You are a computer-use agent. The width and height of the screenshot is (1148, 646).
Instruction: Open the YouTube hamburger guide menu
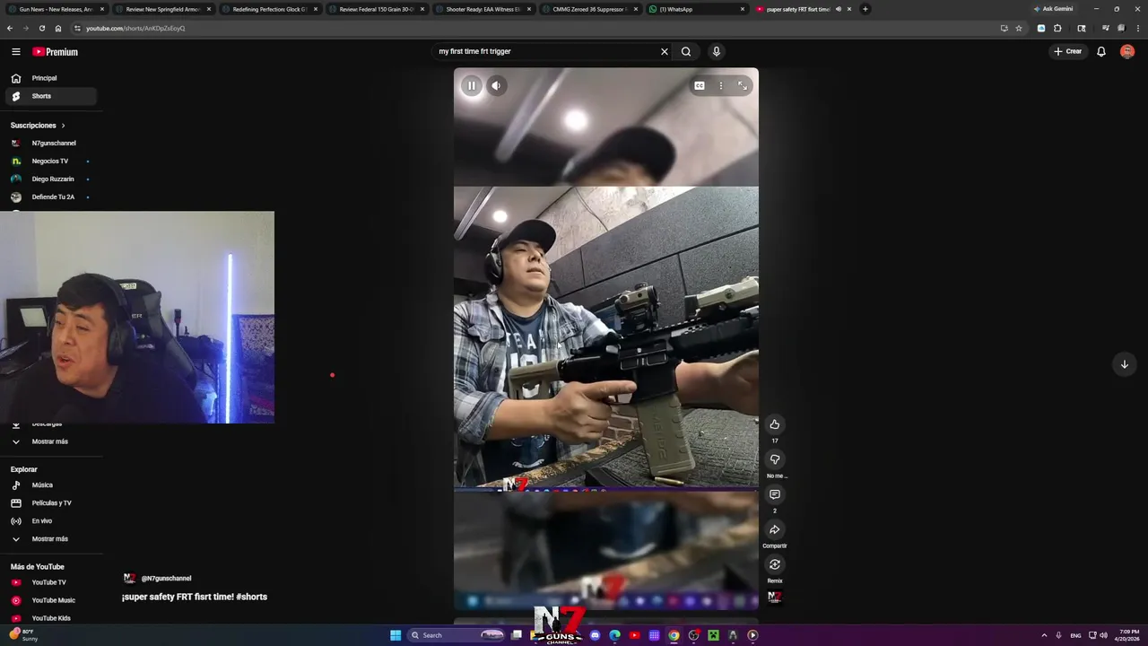tap(15, 52)
